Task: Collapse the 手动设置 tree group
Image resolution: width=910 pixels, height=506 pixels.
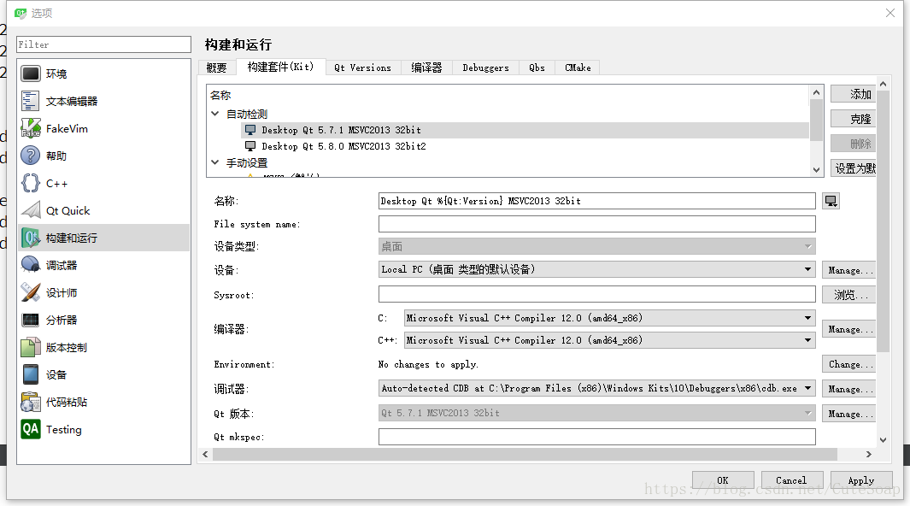Action: (215, 162)
